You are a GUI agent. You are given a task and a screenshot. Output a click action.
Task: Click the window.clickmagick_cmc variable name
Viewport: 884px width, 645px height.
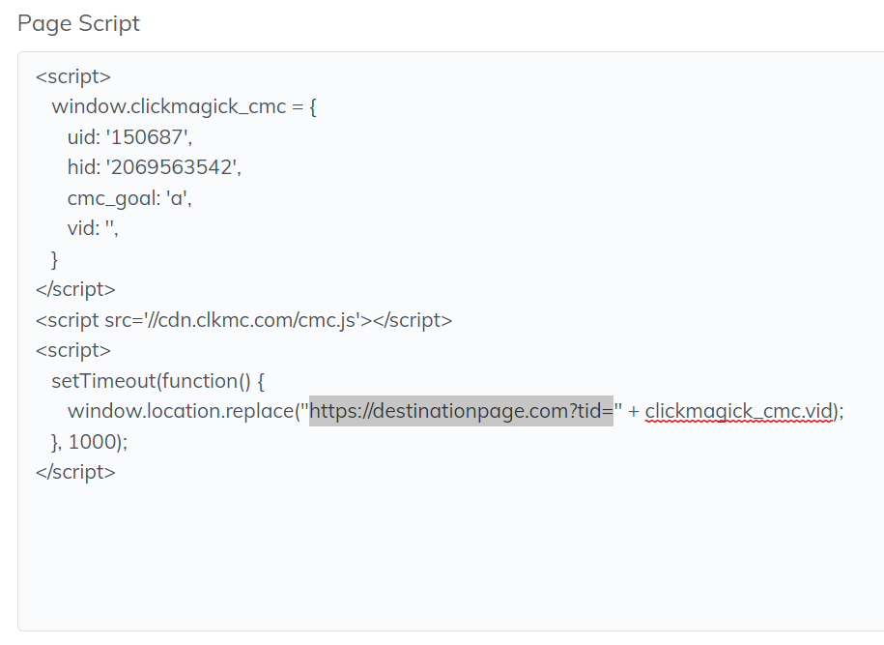[169, 106]
